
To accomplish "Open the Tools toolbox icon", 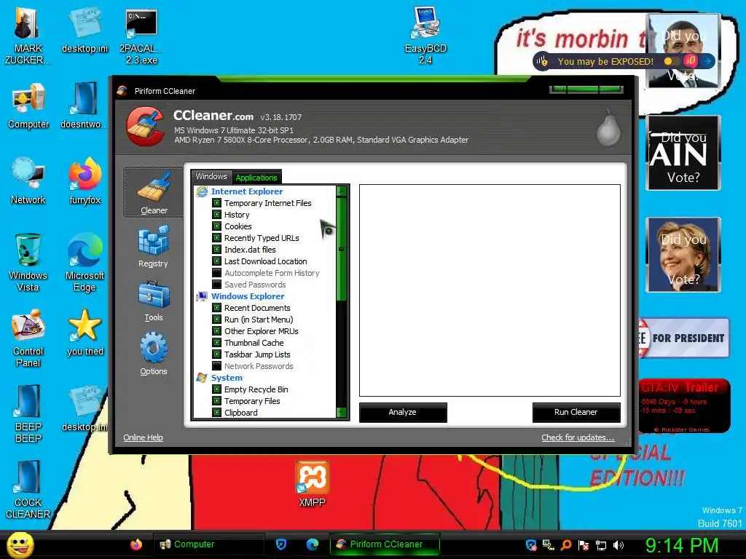I will point(153,295).
